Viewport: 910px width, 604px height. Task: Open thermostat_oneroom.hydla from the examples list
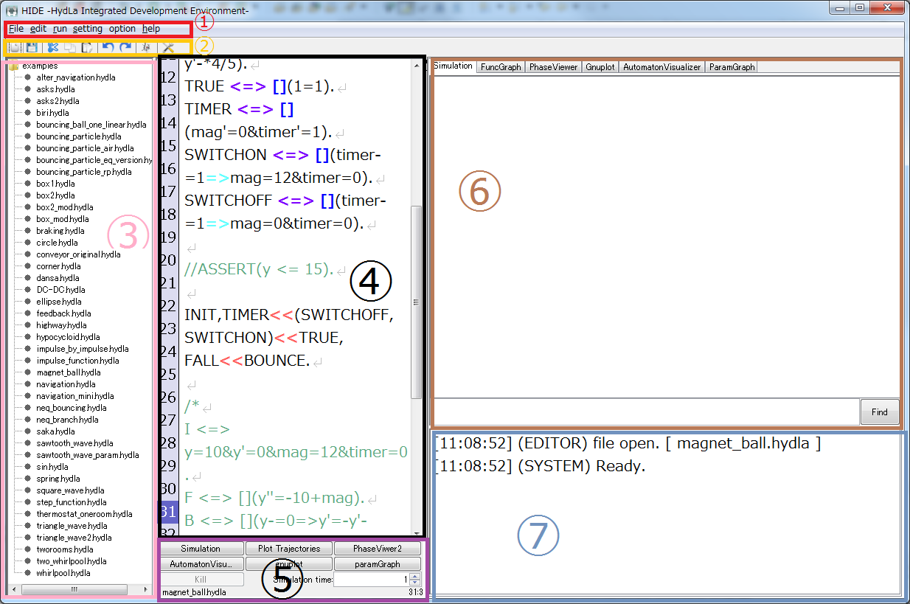pyautogui.click(x=84, y=514)
